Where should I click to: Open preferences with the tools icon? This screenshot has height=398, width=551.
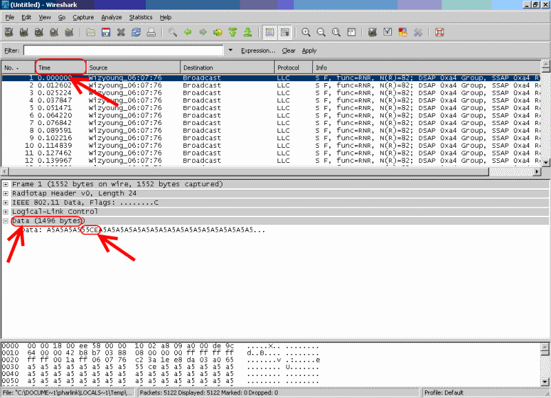tap(418, 32)
